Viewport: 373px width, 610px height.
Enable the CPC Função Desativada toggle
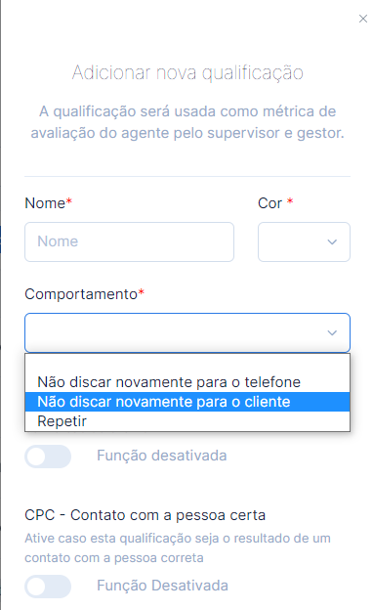(x=48, y=586)
